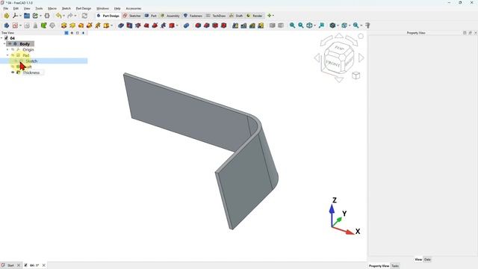478x269 pixels.
Task: Switch to the Tasks panel tab
Action: coord(395,266)
